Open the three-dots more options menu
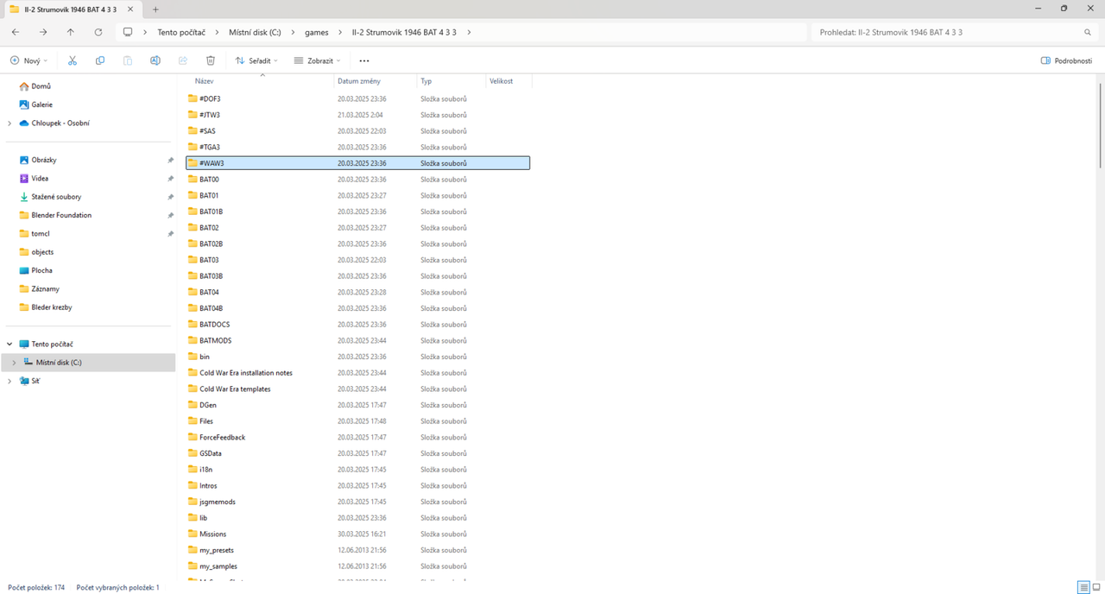1105x594 pixels. click(x=364, y=60)
